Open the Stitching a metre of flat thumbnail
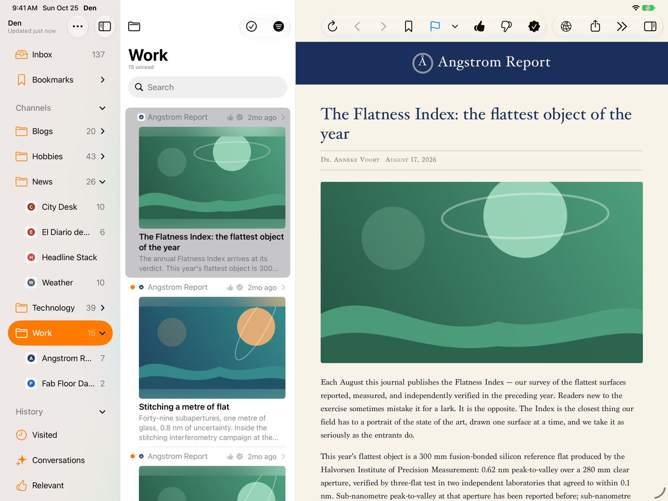Image resolution: width=668 pixels, height=501 pixels. pos(212,348)
